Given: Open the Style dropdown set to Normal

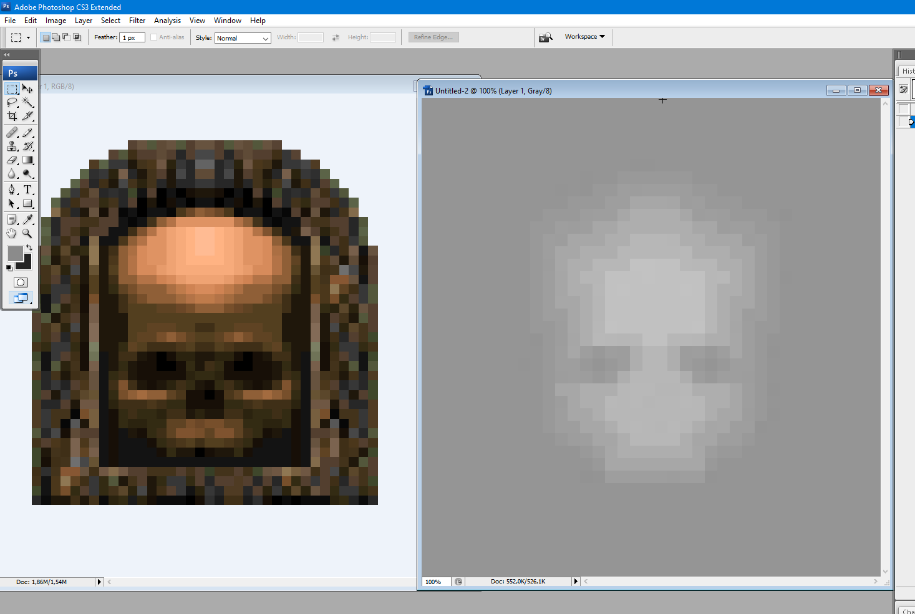Looking at the screenshot, I should (243, 38).
